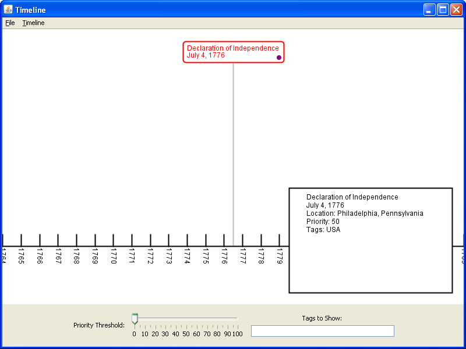Click the Priority Threshold slider thumb
The width and height of the screenshot is (466, 349).
[135, 319]
